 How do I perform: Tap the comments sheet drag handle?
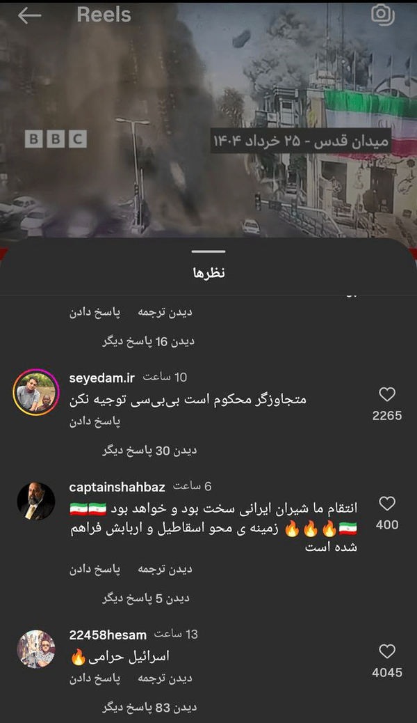[208, 251]
